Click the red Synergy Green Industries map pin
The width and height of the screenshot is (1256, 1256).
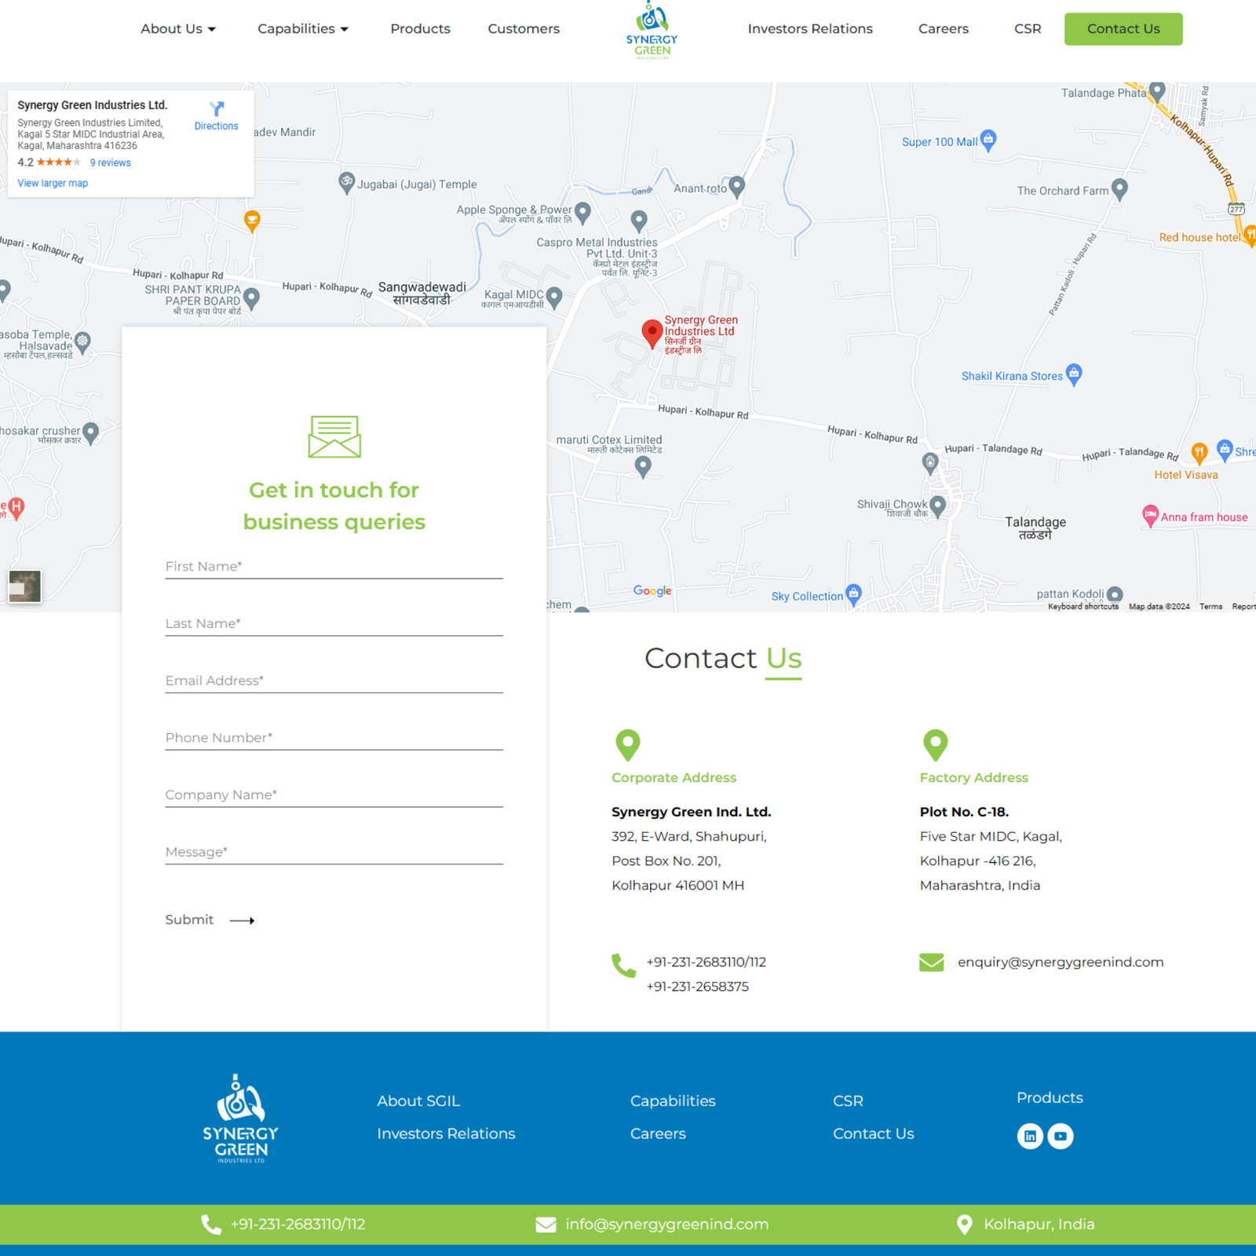652,334
